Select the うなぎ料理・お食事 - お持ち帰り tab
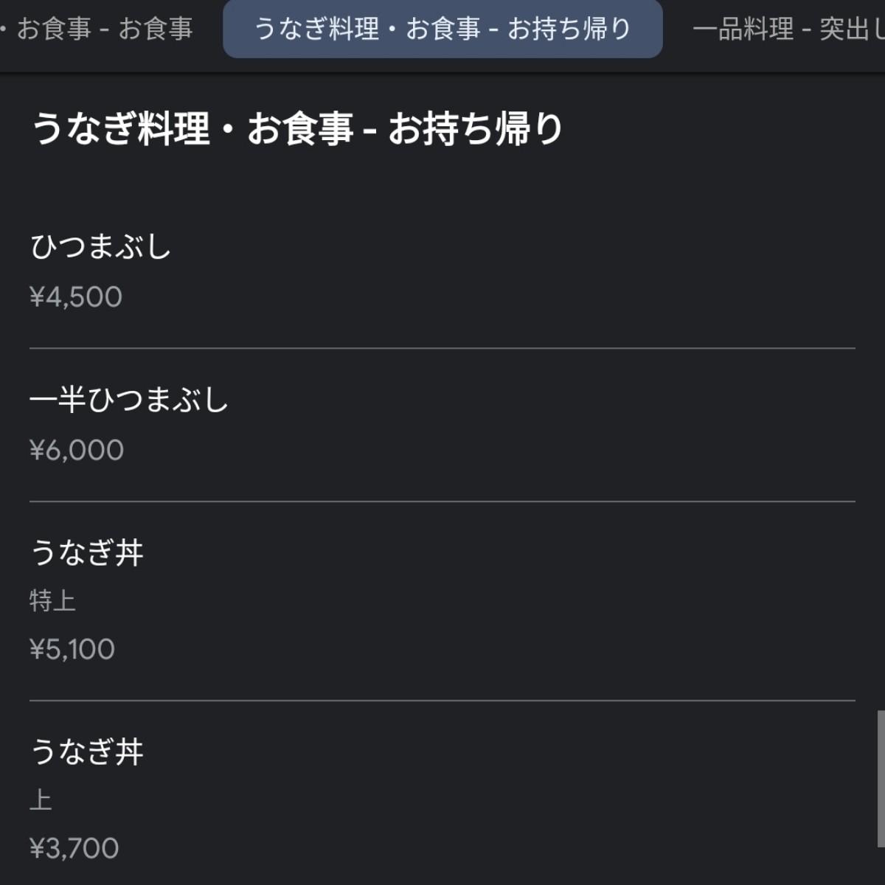The height and width of the screenshot is (885, 885). click(442, 29)
